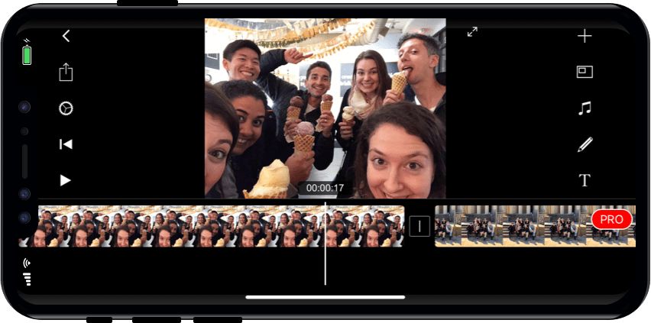Select the second clip with steps scene

pyautogui.click(x=535, y=226)
